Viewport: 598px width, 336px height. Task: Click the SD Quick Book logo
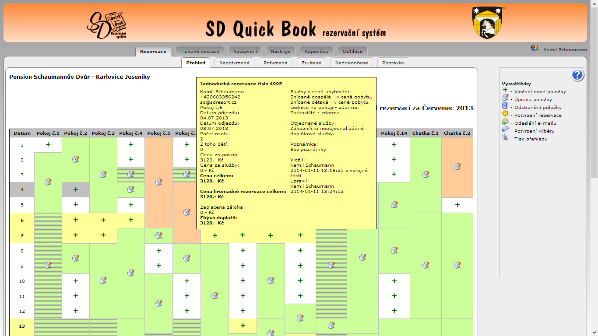click(x=107, y=24)
